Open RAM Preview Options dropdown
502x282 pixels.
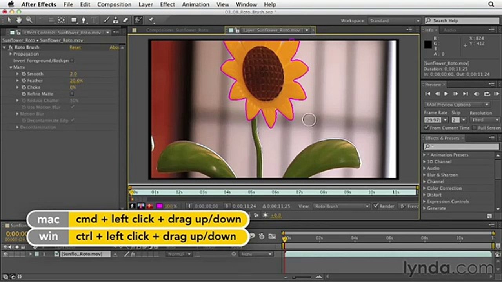[x=457, y=105]
